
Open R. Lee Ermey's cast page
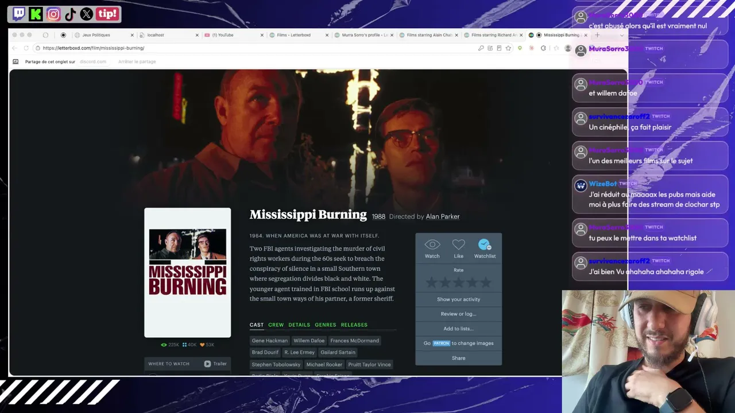300,352
